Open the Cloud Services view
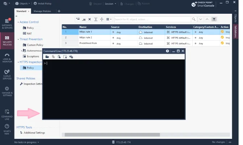 [7, 75]
